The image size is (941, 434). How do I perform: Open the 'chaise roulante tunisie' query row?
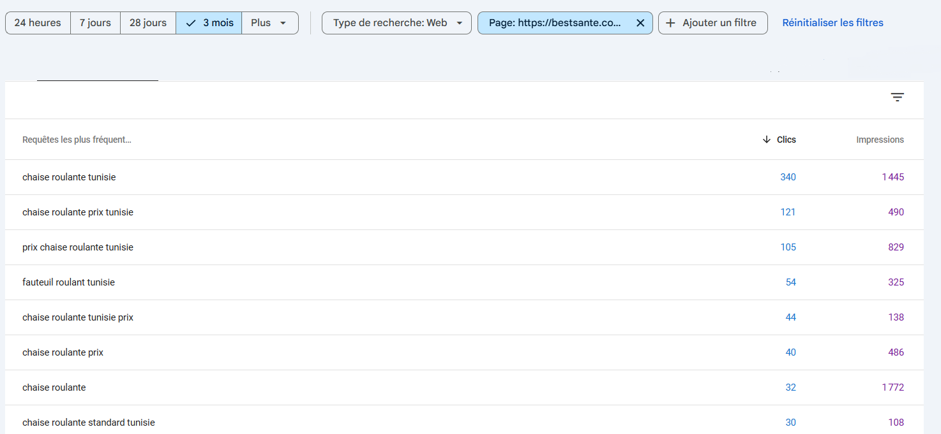point(69,177)
